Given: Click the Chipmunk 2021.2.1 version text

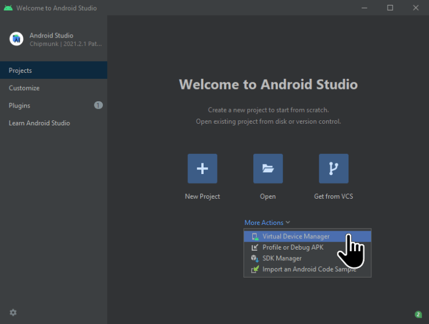Looking at the screenshot, I should (65, 44).
